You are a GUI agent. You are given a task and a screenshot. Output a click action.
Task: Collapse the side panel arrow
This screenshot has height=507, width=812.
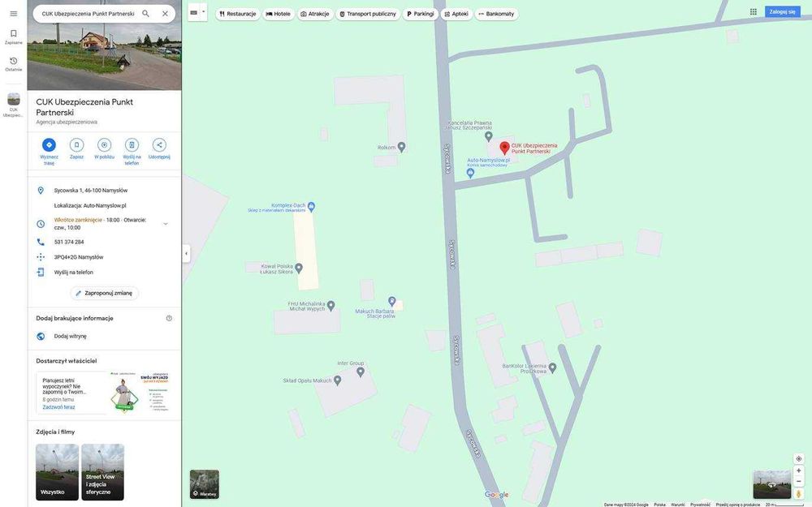[186, 253]
